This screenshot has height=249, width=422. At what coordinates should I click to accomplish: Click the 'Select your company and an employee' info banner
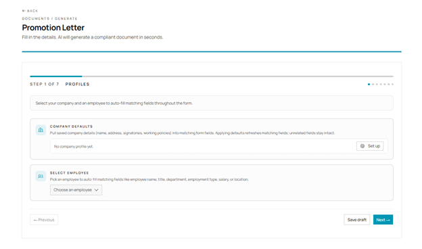click(x=212, y=103)
